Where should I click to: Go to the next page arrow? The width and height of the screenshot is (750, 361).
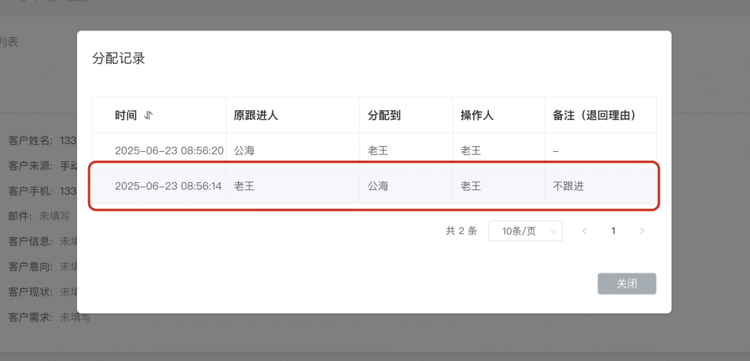642,231
